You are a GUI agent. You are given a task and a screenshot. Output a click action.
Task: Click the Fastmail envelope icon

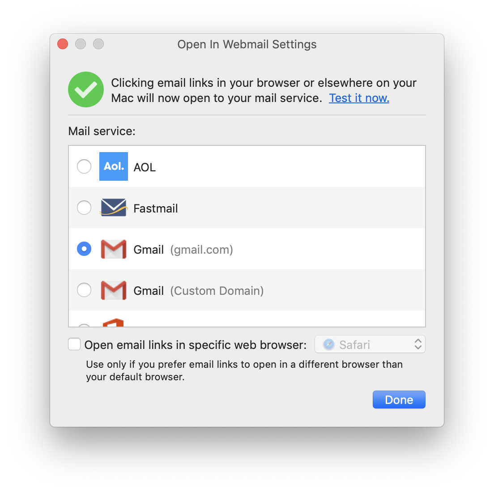tap(114, 208)
